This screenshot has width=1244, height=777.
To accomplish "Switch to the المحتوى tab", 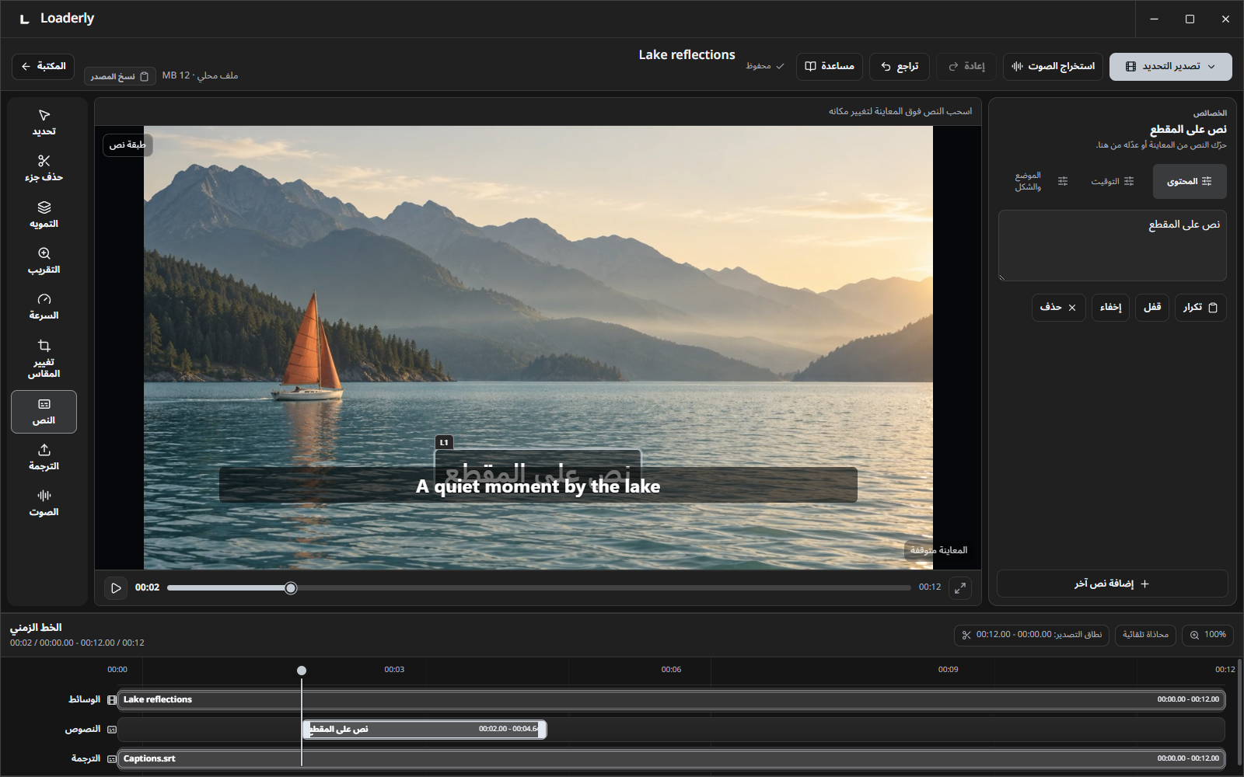I will 1190,182.
